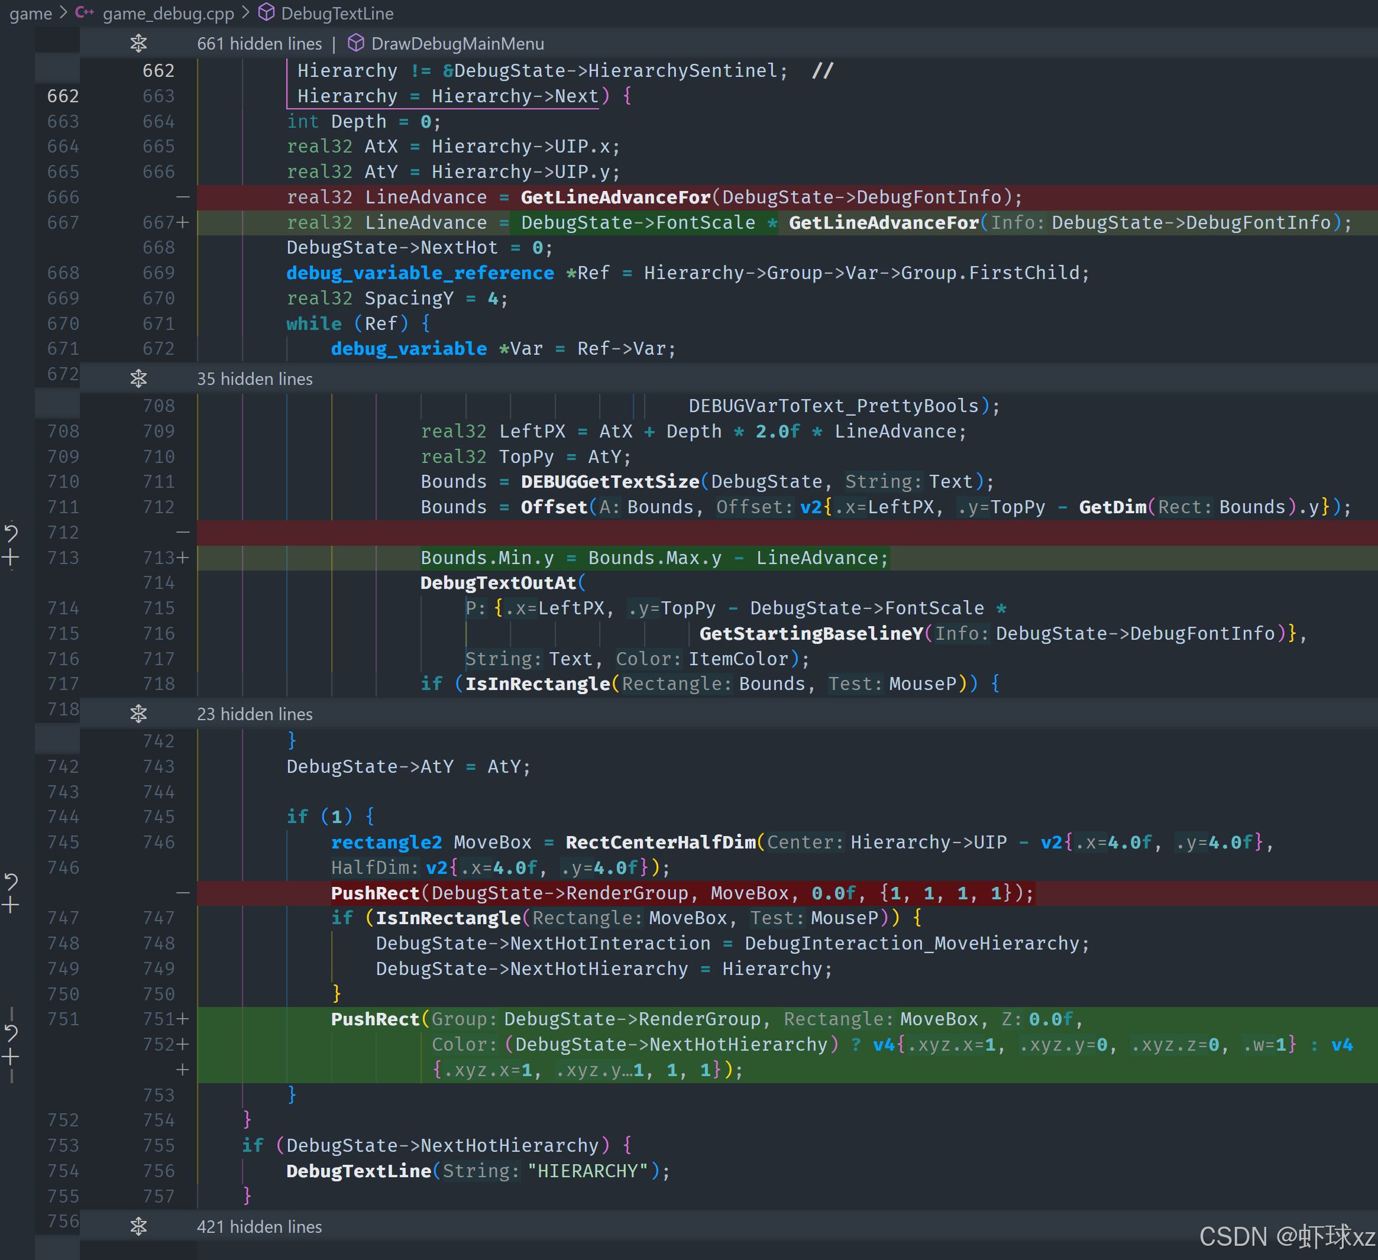This screenshot has width=1378, height=1260.
Task: Open the game_debug.cpp breadcrumb
Action: click(x=167, y=14)
